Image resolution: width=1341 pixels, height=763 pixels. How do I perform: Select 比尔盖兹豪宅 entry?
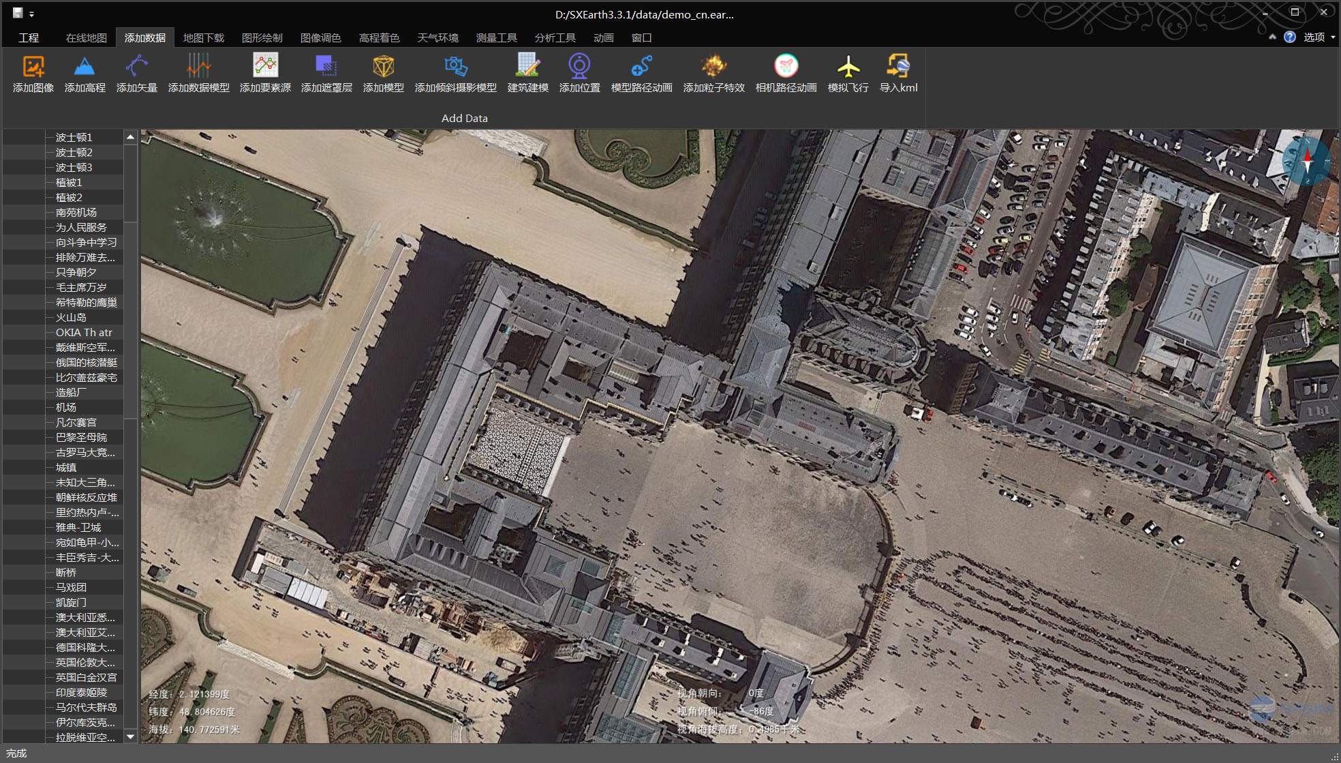(x=87, y=377)
